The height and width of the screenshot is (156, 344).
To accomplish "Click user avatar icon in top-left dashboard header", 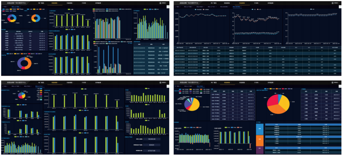I will (160, 3).
